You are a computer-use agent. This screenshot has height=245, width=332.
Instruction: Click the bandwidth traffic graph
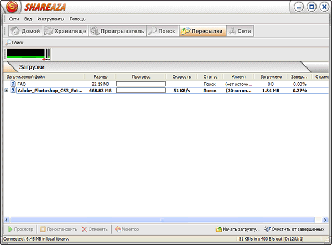(x=28, y=54)
